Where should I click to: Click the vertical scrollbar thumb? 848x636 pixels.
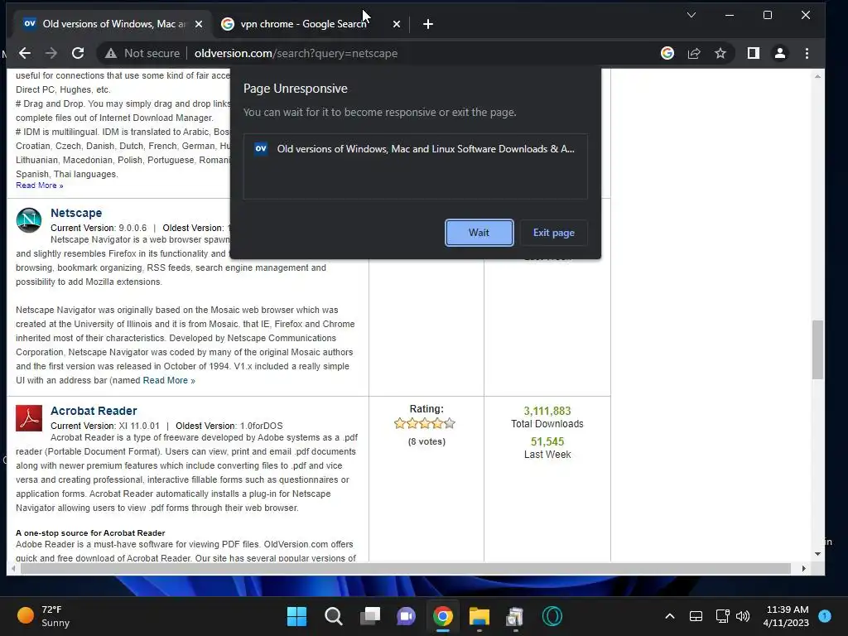coord(817,349)
